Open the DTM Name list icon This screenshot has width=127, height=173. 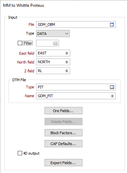coord(112,96)
